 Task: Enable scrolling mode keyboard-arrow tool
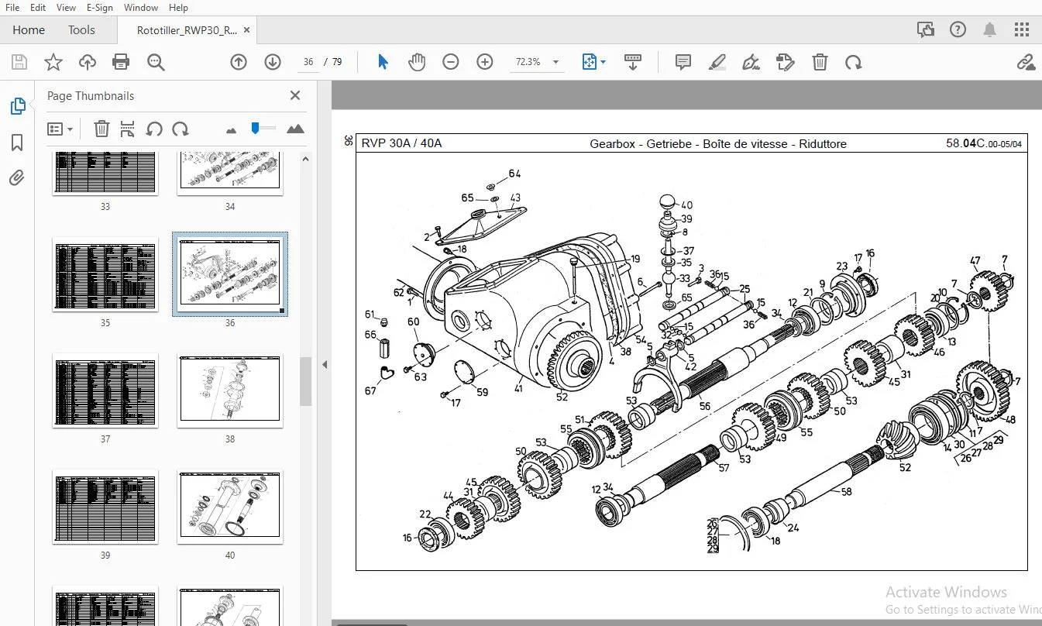(x=633, y=62)
